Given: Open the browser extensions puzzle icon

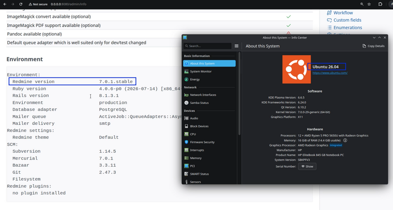Looking at the screenshot, I should 380,4.
